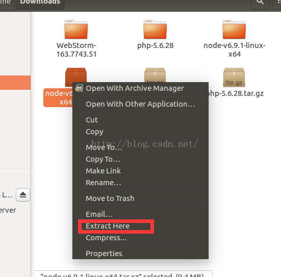
Task: Click the Archive Manager icon in context menu
Action: 79,88
